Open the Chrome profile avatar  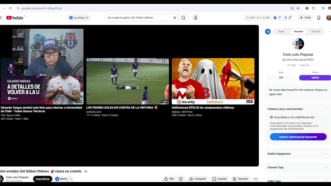[x=329, y=8]
